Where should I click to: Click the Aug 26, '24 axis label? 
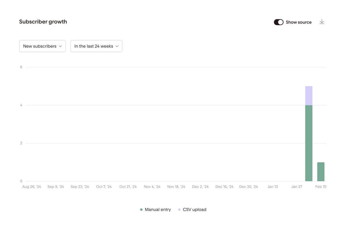coord(31,187)
